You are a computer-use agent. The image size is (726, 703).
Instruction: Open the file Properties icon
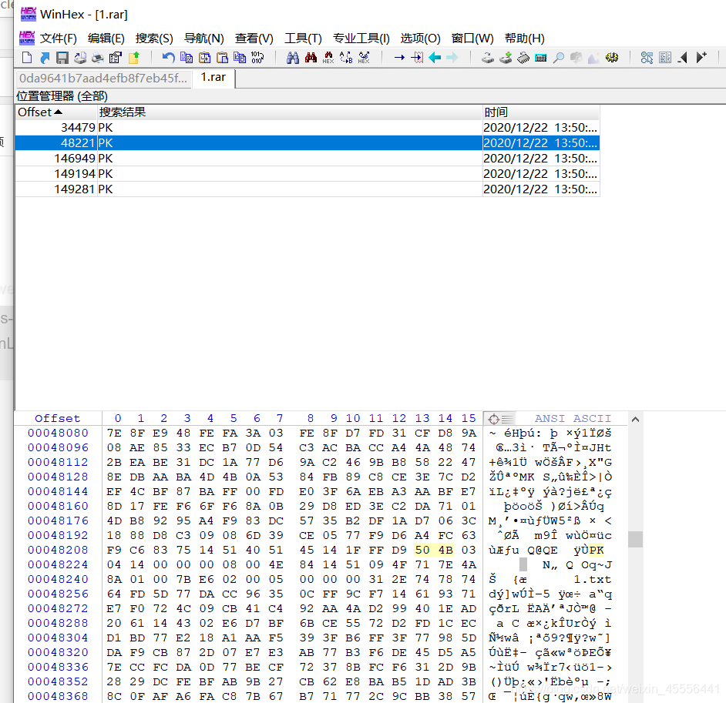tap(116, 58)
